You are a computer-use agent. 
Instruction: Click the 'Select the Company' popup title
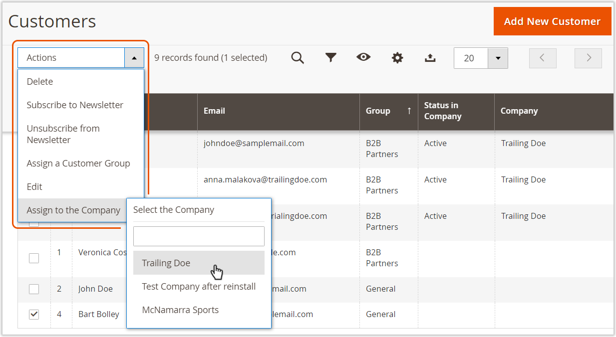[174, 210]
